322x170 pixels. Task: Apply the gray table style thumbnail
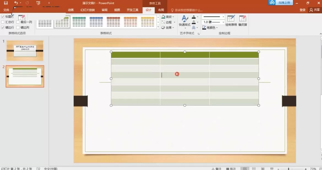pyautogui.click(x=45, y=22)
